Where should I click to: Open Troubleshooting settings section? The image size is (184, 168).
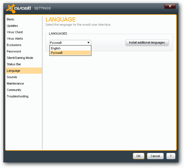click(24, 96)
